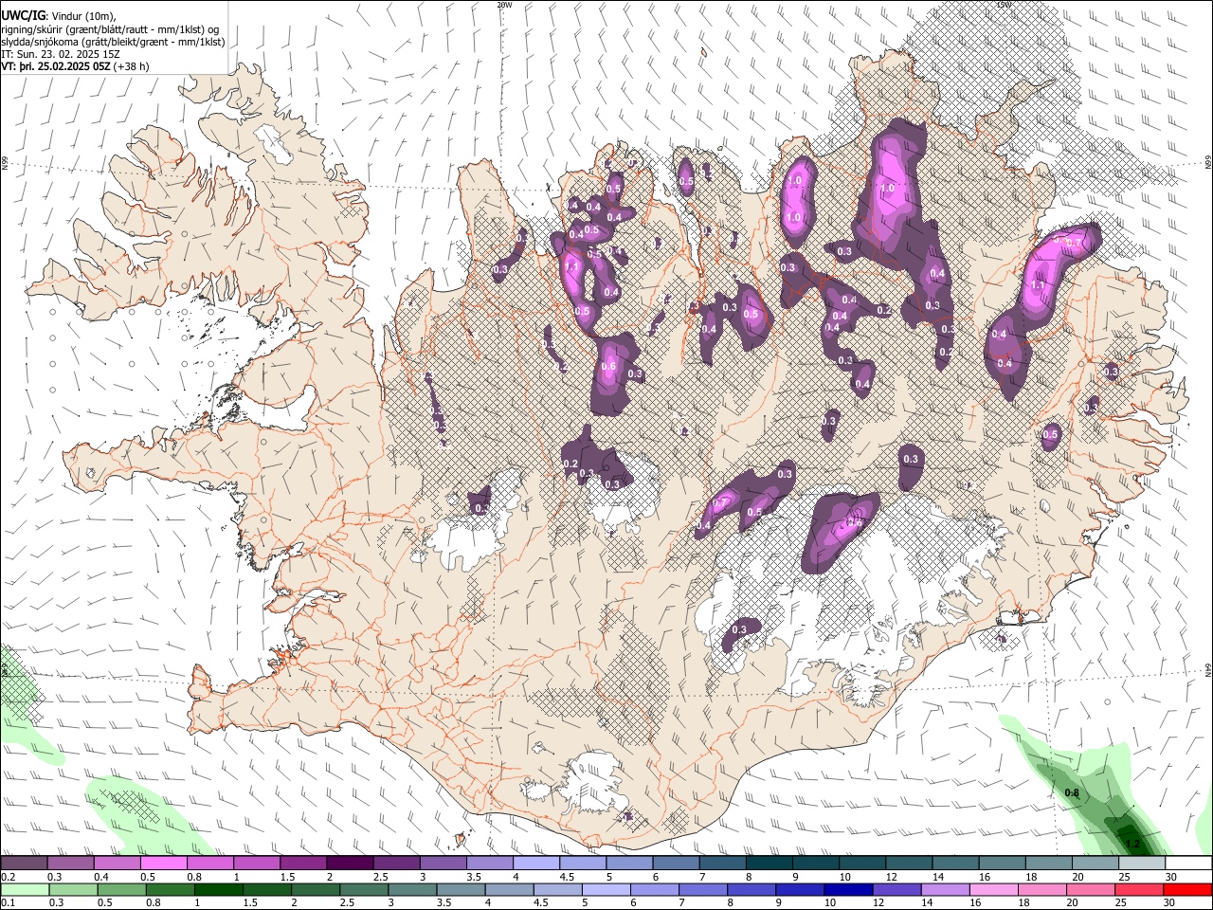Click the palest green 0.1 rain legend swatch
This screenshot has width=1213, height=910.
click(x=25, y=889)
